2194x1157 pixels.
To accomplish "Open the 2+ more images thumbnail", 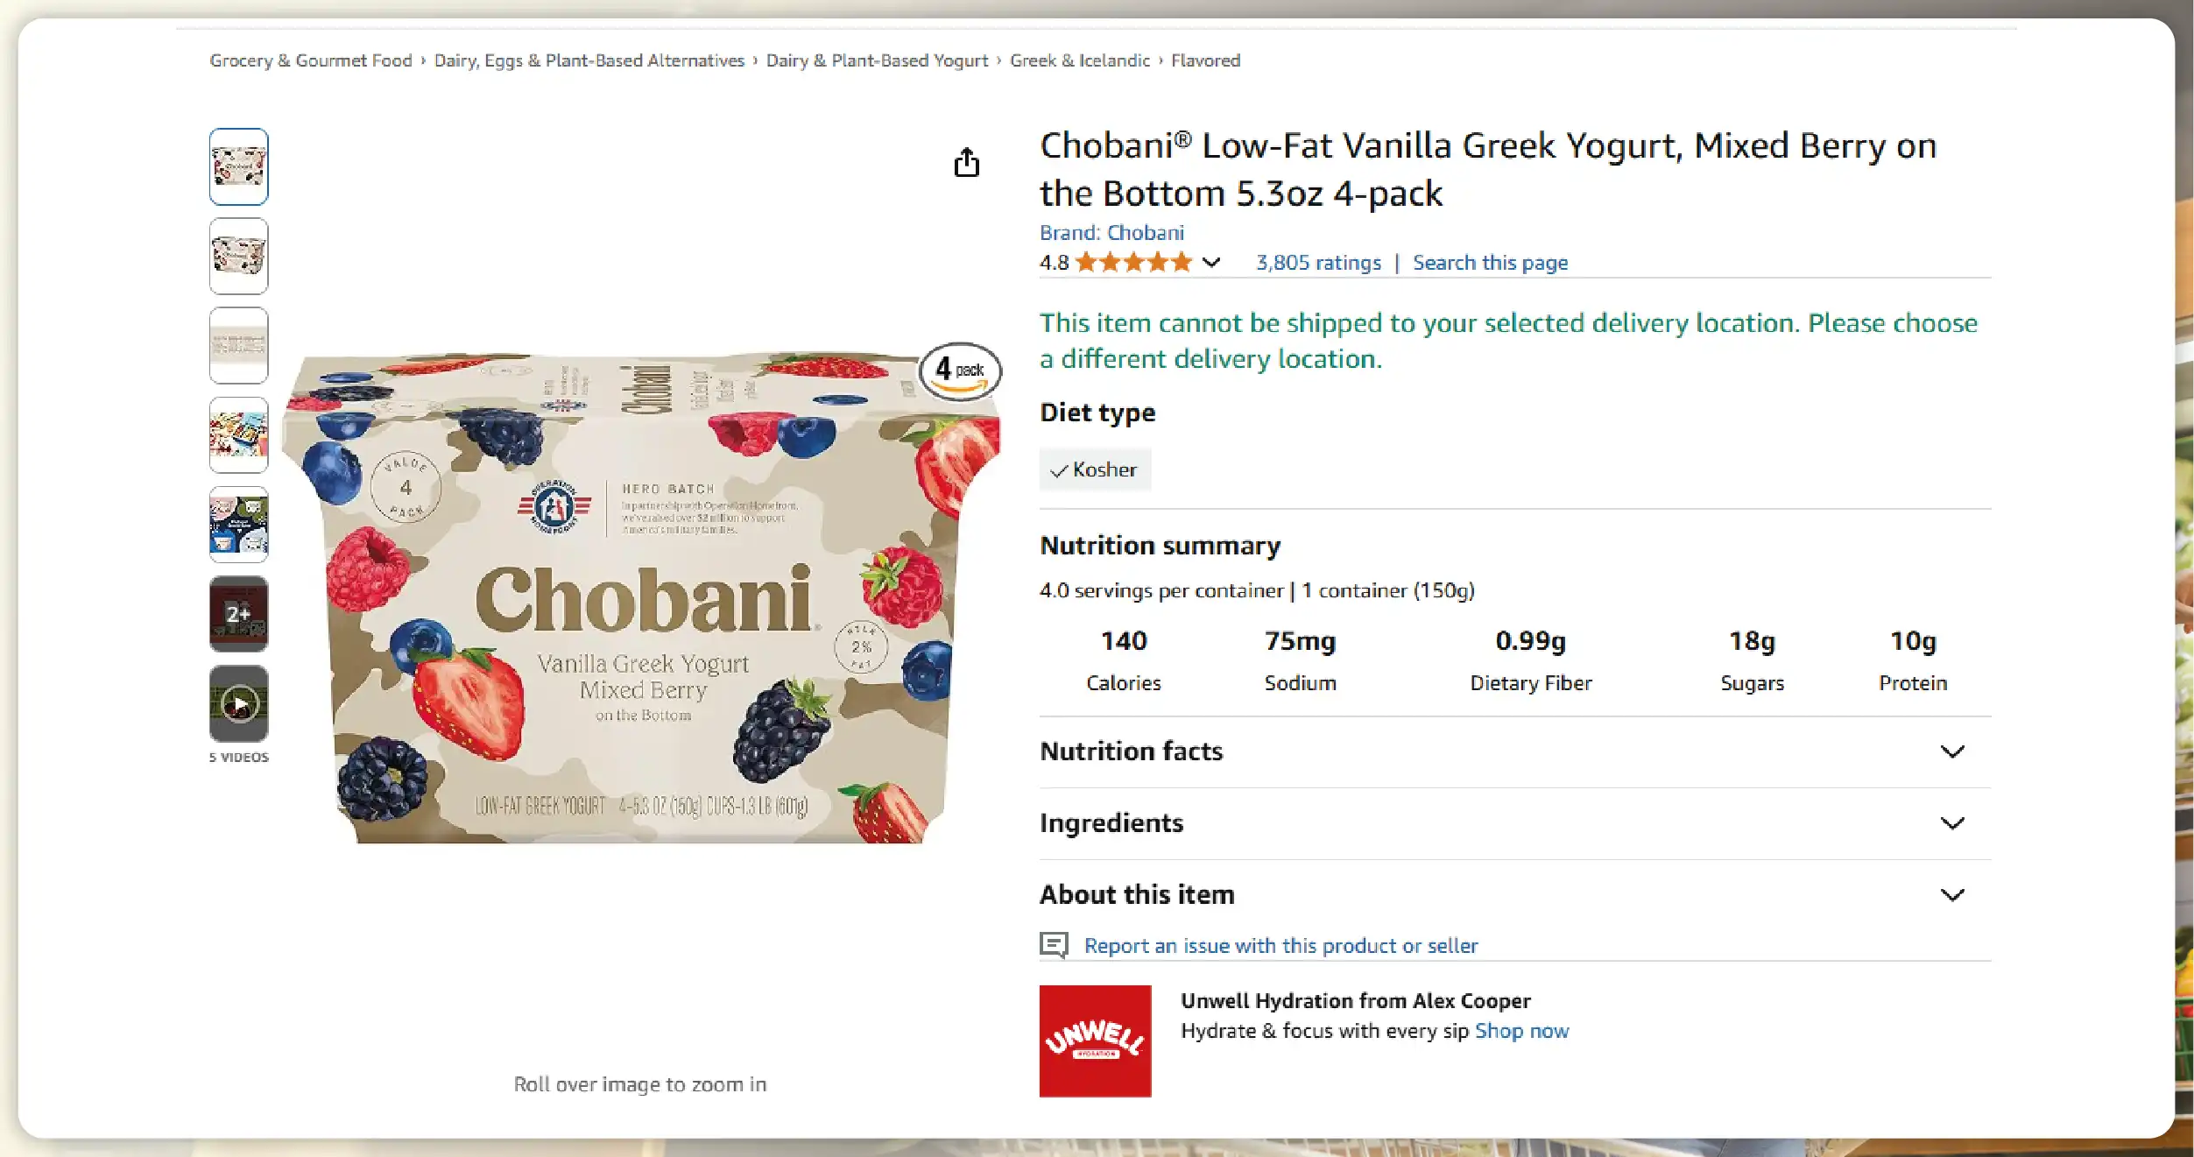I will click(x=239, y=613).
